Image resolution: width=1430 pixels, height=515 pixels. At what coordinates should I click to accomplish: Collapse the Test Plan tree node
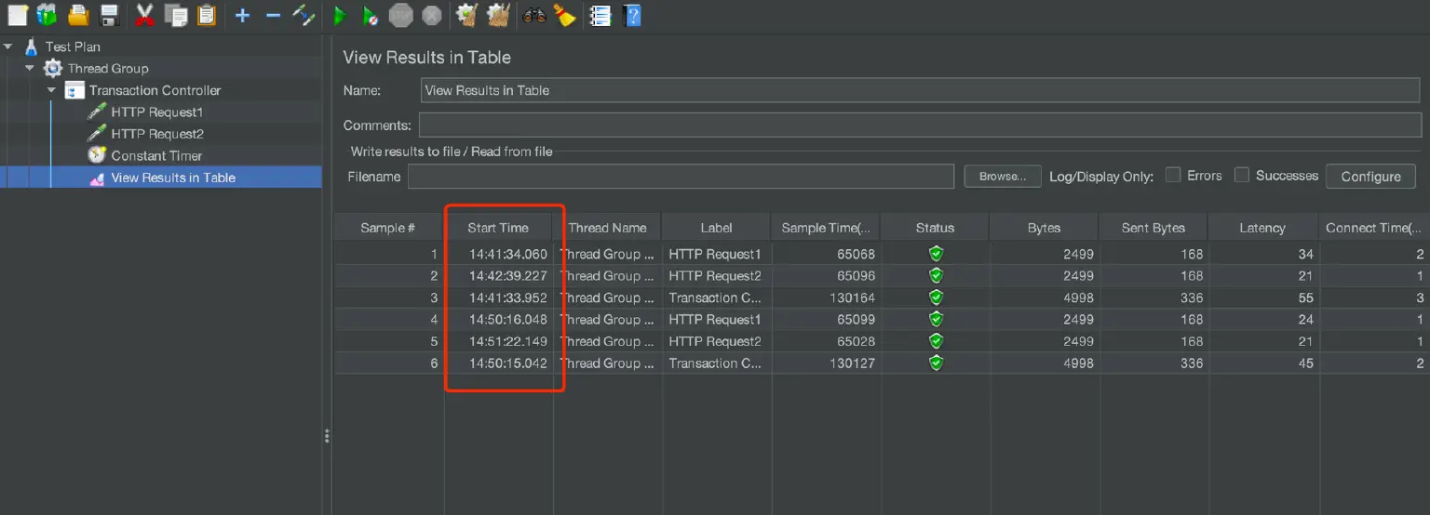(x=8, y=46)
